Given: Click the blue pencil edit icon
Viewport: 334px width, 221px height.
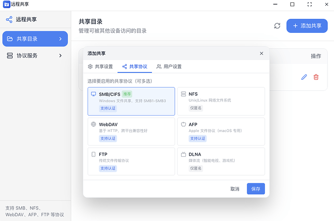Looking at the screenshot, I should point(304,77).
